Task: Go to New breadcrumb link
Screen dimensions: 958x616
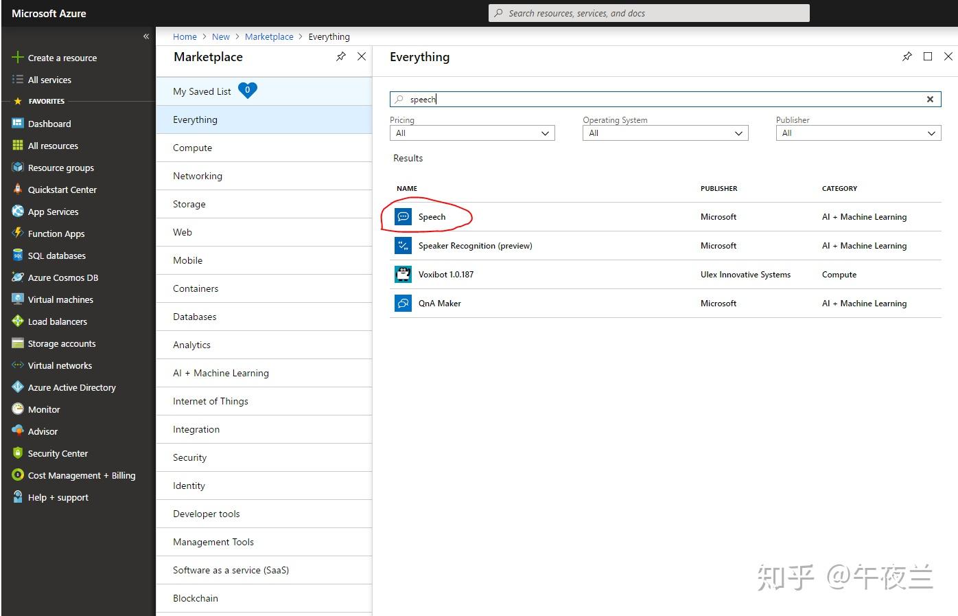Action: [x=221, y=37]
